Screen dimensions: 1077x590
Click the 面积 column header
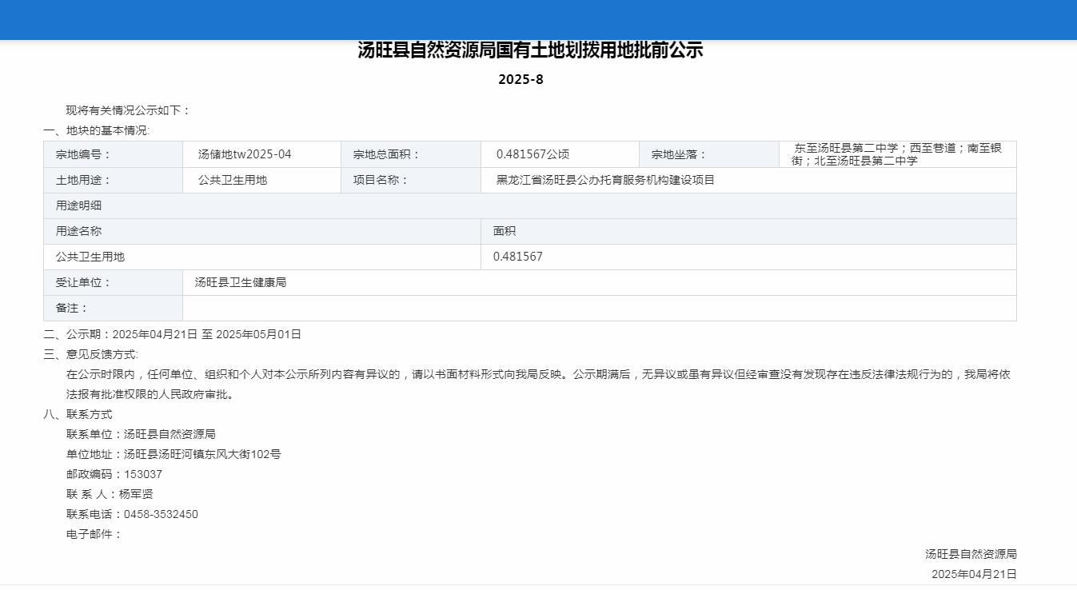[748, 231]
